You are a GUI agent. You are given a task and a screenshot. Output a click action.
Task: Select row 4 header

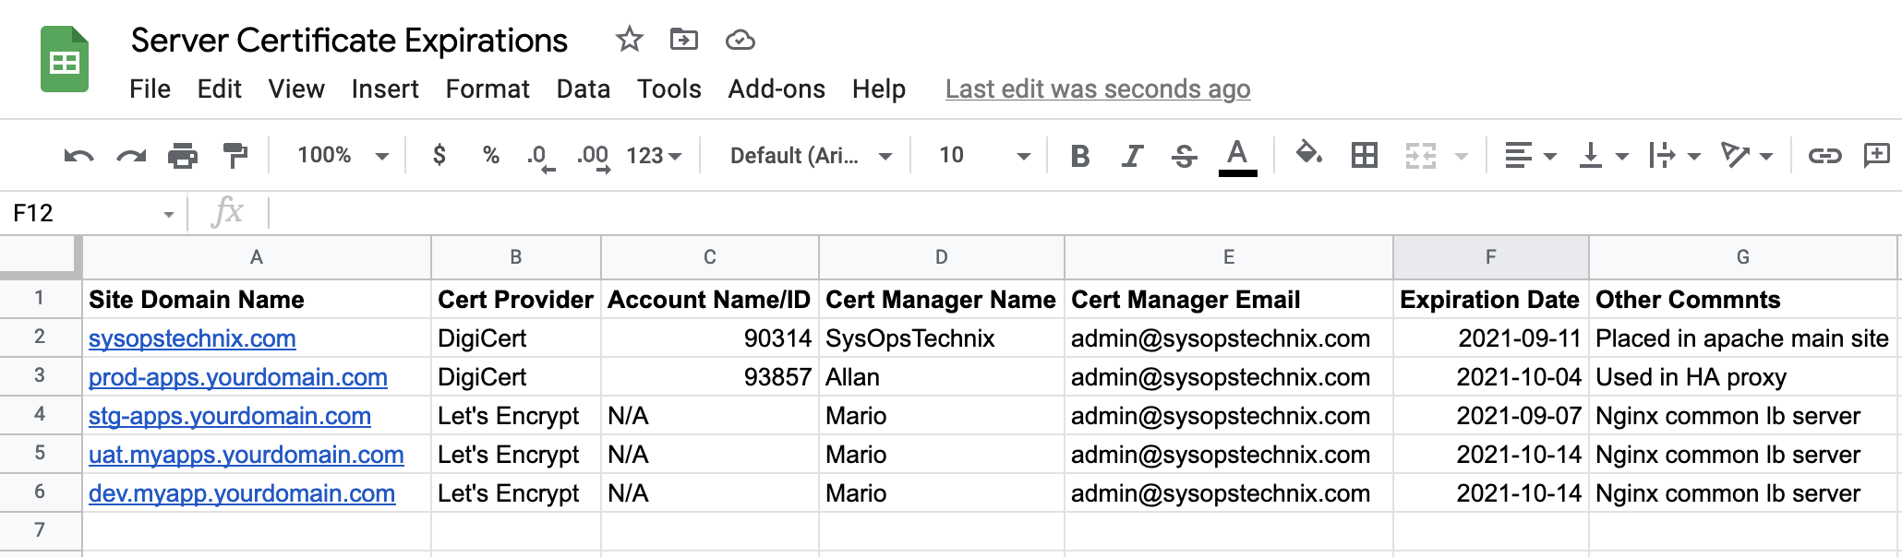pos(40,414)
